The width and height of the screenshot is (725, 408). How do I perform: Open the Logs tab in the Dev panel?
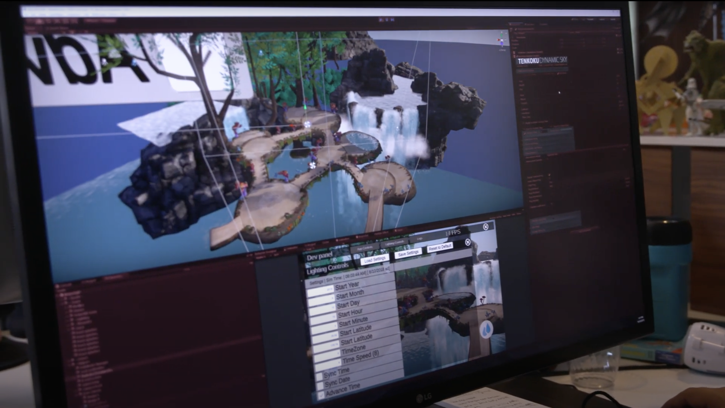tap(420, 239)
